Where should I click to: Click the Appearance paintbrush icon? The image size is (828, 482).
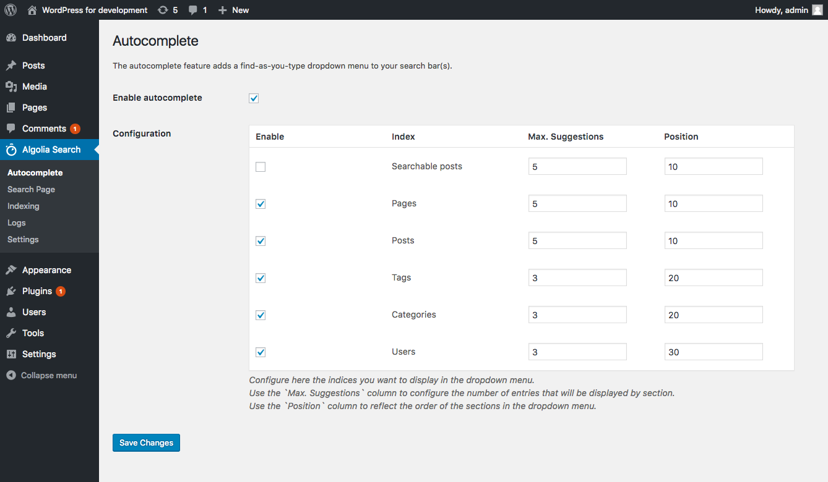click(x=11, y=270)
